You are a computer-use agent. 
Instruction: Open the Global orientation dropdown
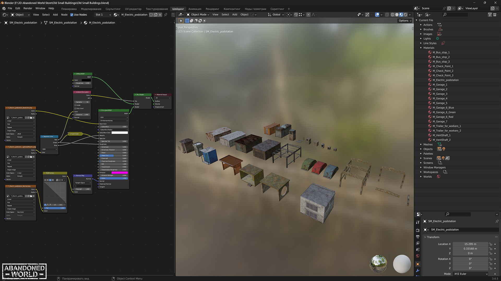click(x=276, y=15)
